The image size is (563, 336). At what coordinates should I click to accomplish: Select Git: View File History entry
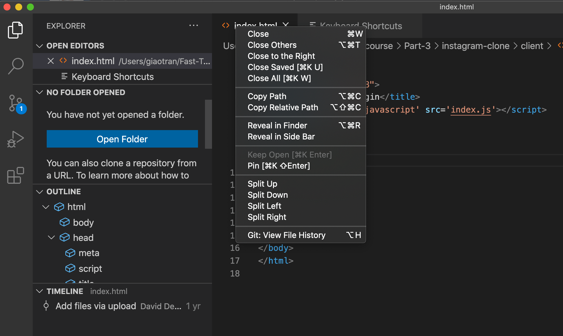286,235
